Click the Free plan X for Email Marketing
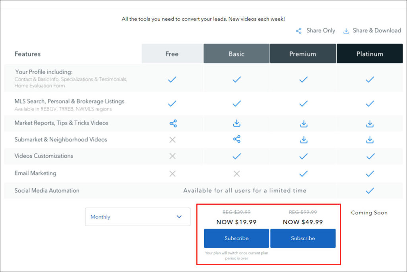 (x=172, y=173)
